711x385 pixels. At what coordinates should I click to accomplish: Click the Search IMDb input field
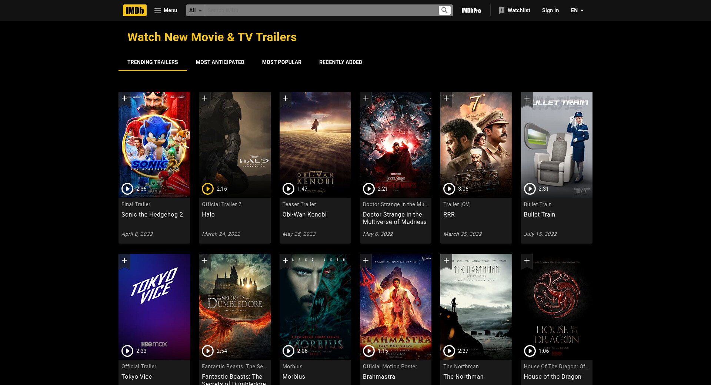321,10
